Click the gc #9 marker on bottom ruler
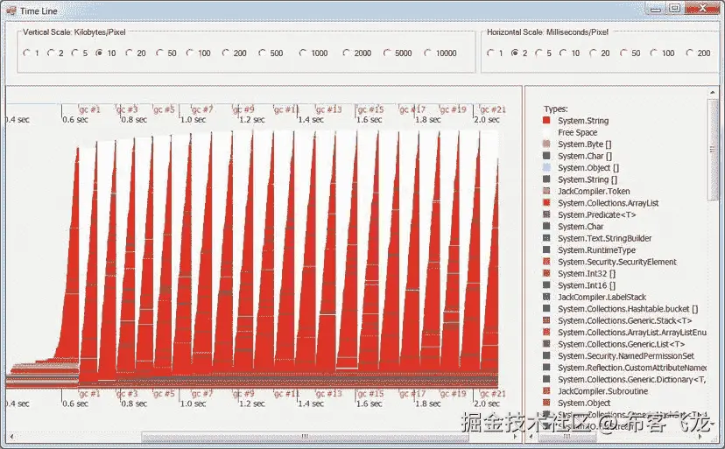Image resolution: width=725 pixels, height=449 pixels. 243,394
